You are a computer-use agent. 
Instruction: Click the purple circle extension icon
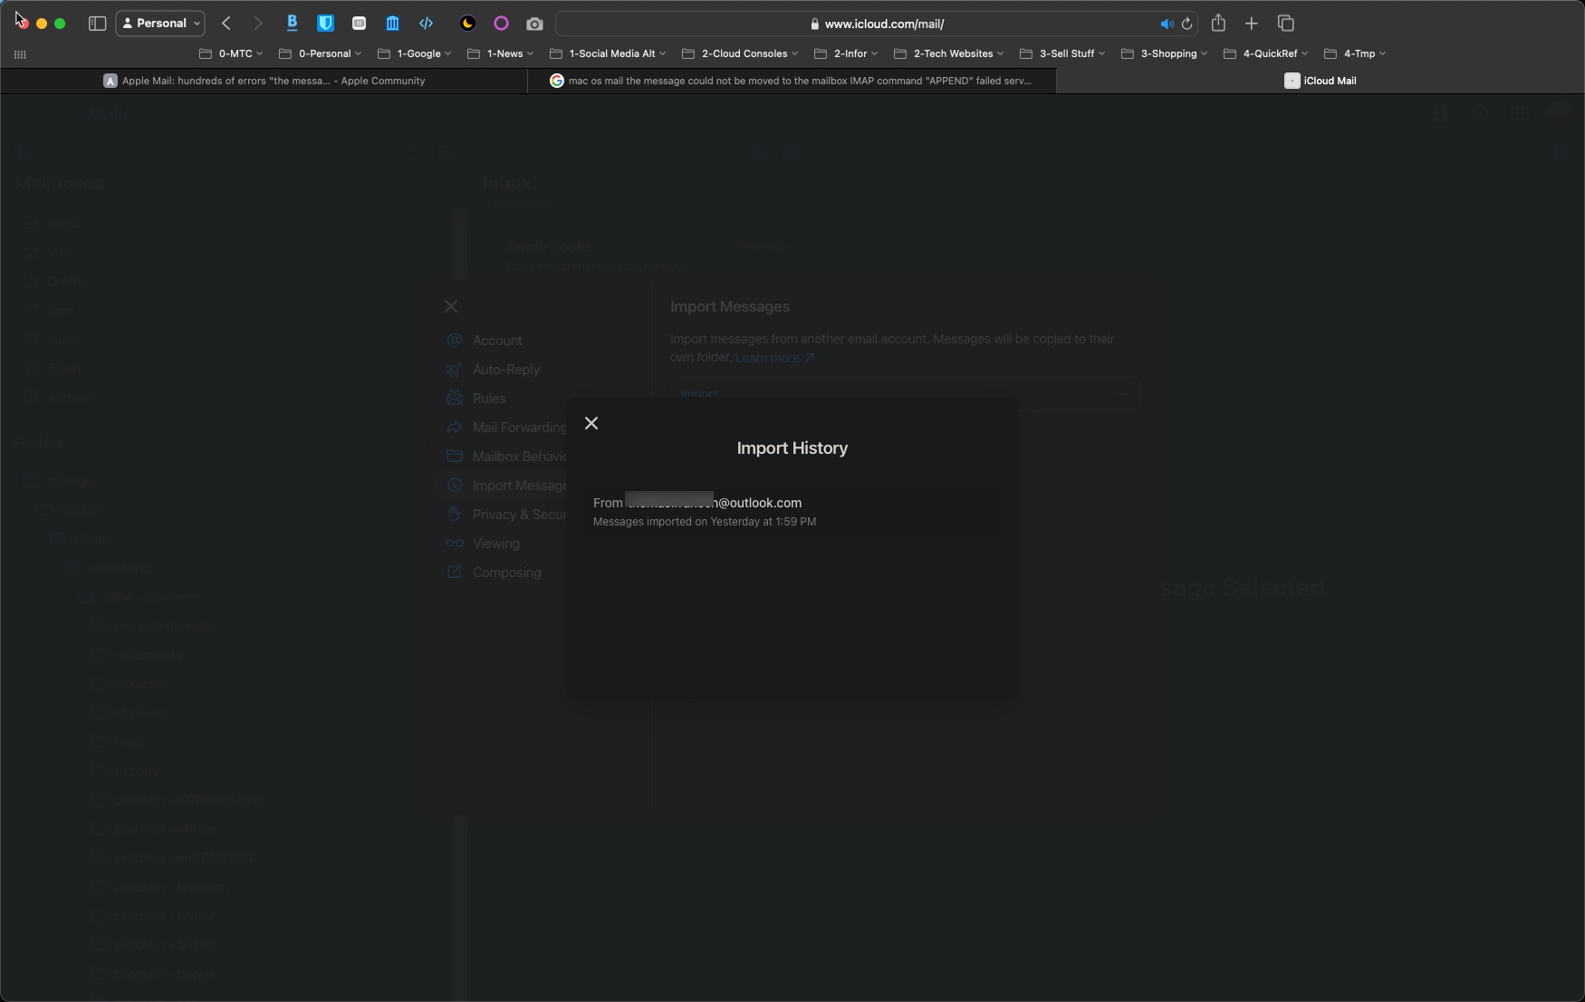pos(501,24)
